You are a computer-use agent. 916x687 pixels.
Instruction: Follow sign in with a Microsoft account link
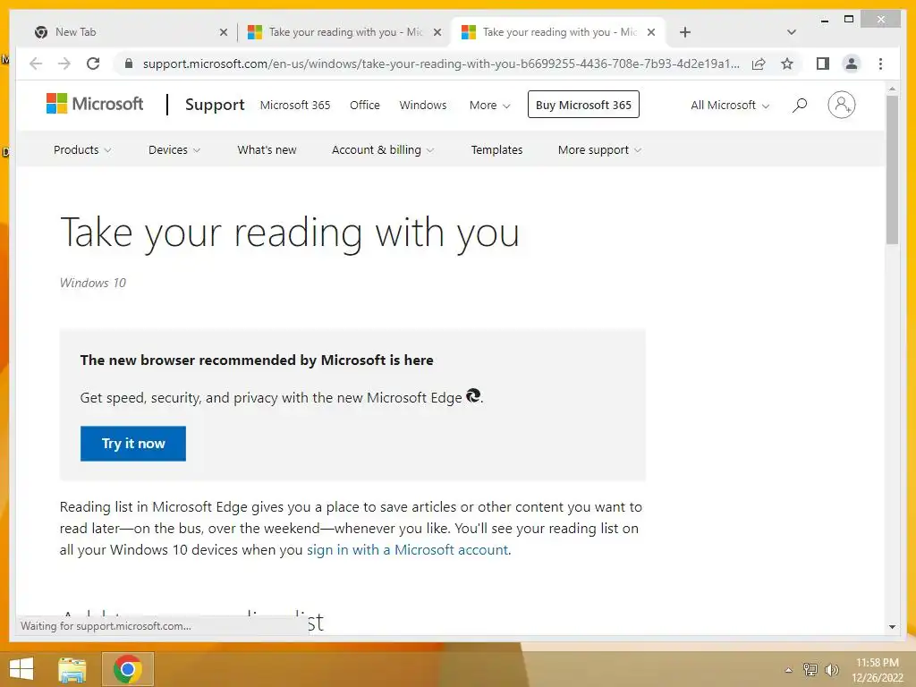tap(407, 550)
